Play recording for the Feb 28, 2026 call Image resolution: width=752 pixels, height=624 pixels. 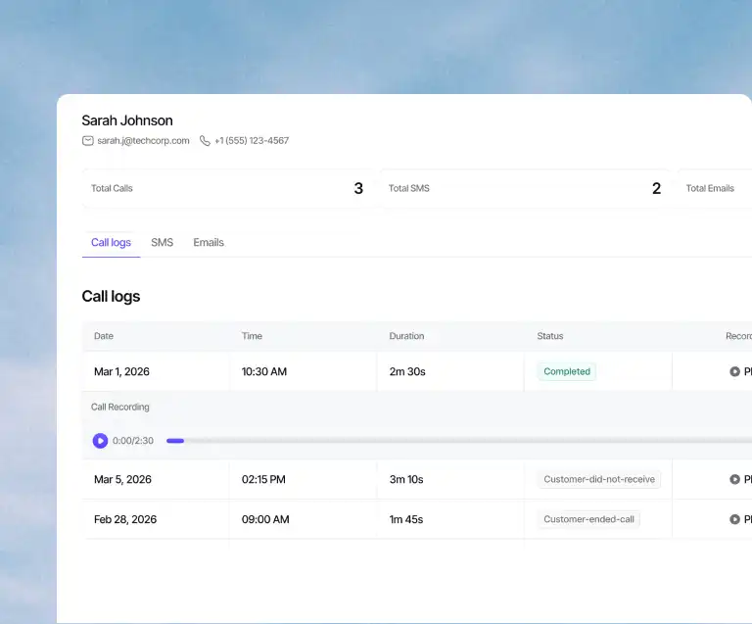coord(740,519)
